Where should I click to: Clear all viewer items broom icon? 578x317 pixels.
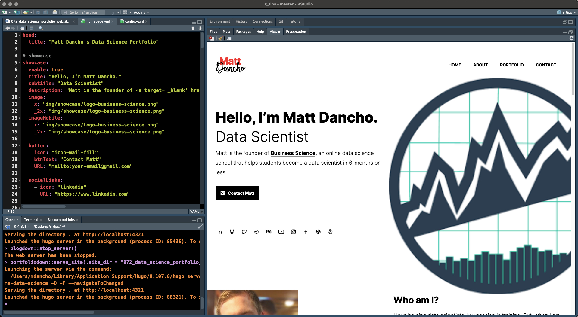click(x=221, y=38)
